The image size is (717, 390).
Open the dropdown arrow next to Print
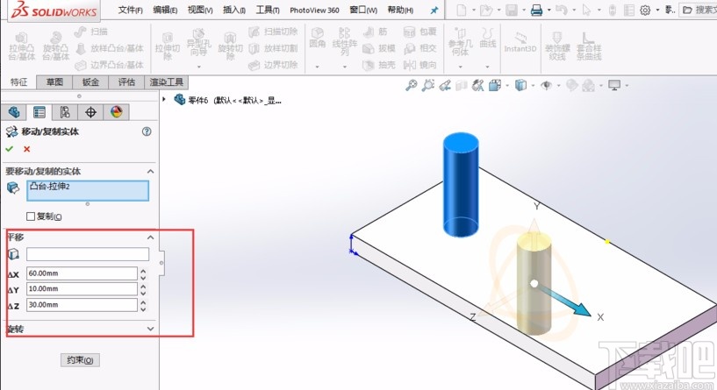coord(549,10)
